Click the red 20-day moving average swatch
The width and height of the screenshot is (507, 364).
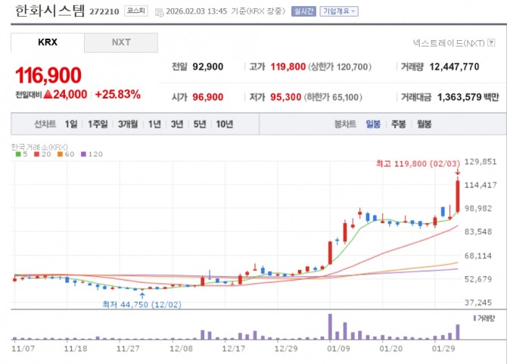(x=36, y=154)
